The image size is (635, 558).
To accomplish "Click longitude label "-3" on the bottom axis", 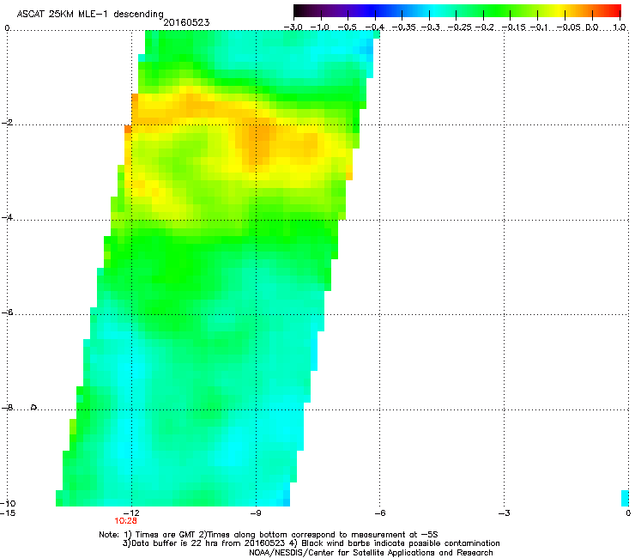I will click(505, 513).
